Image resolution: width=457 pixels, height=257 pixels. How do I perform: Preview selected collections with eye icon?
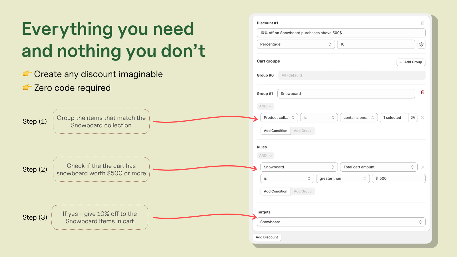(x=413, y=118)
